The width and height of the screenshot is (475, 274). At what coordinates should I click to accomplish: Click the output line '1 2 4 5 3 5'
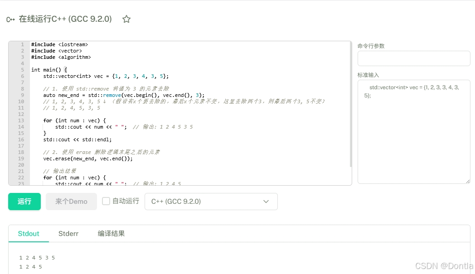pyautogui.click(x=37, y=258)
